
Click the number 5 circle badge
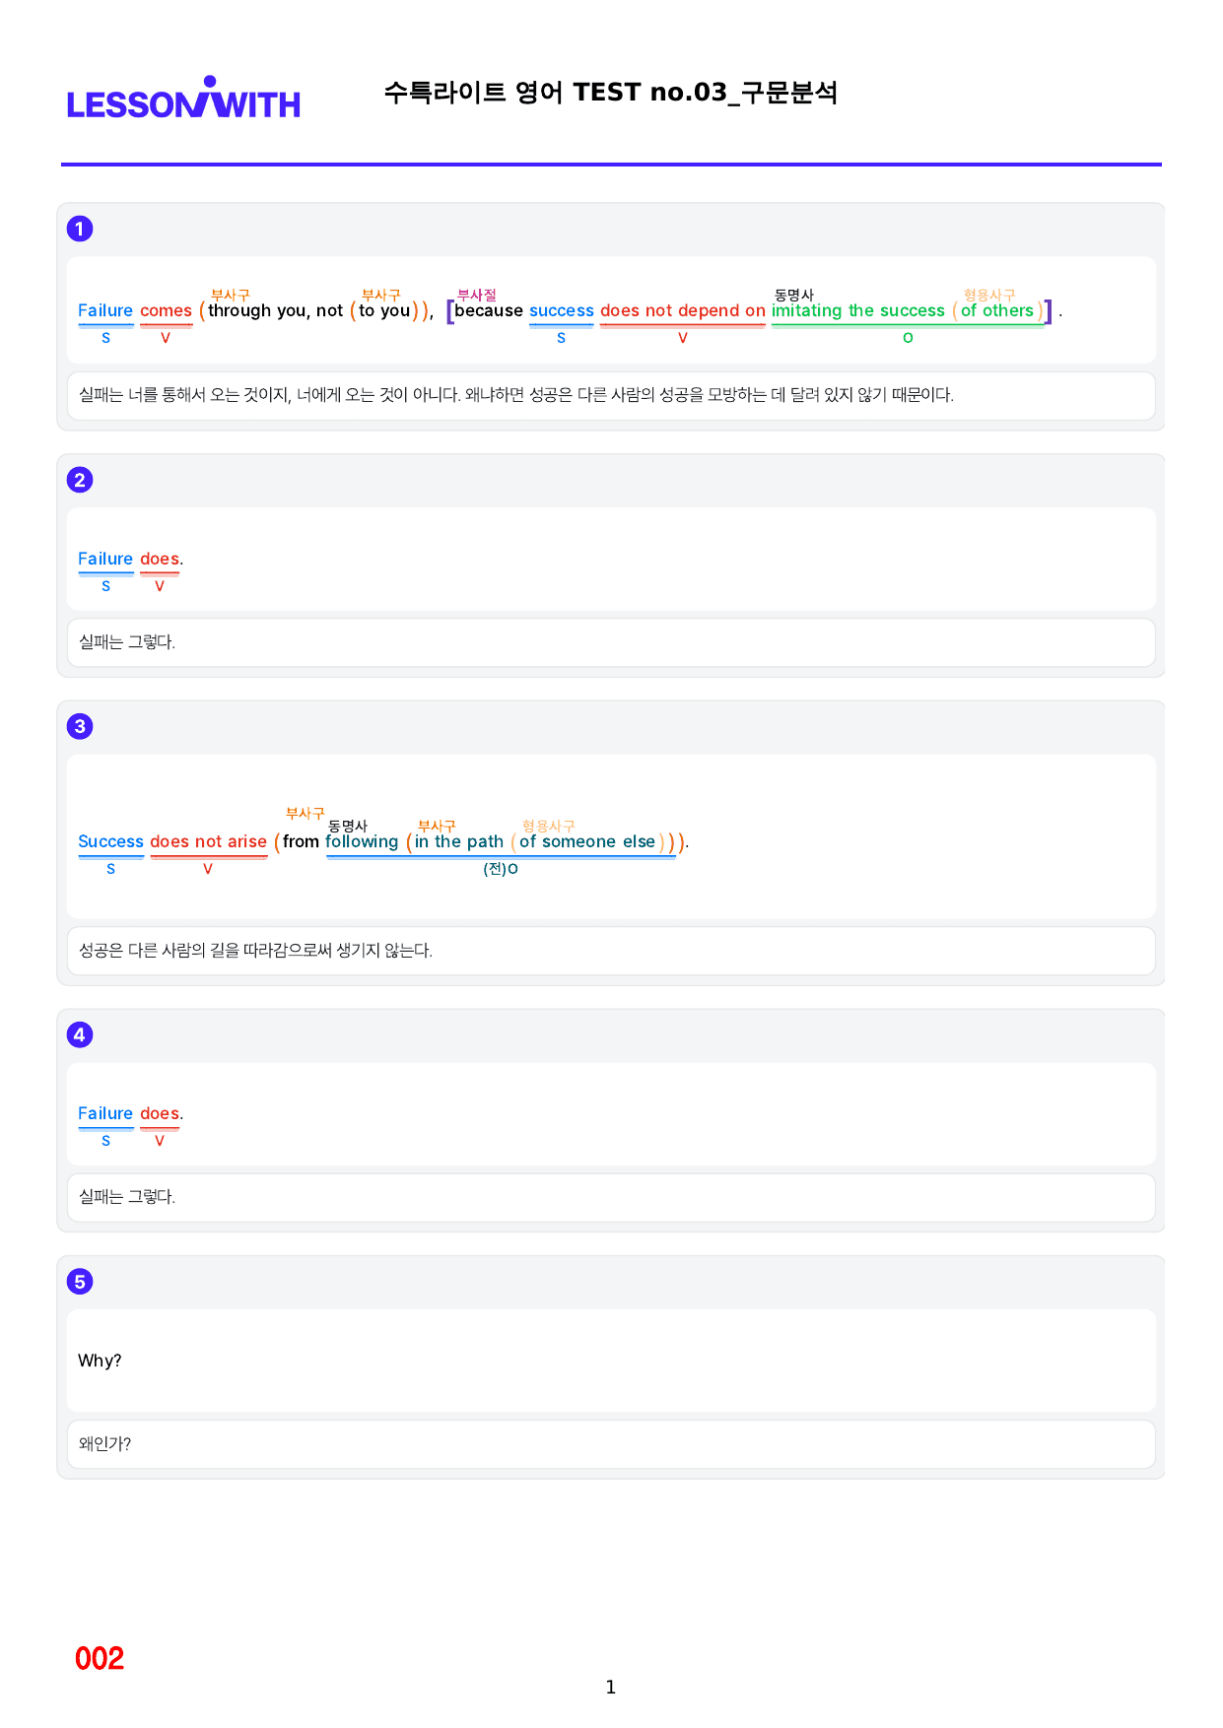(80, 1282)
